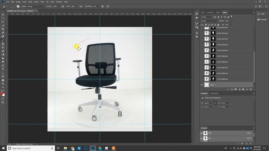Viewport: 269px width, 151px height.
Task: Open the brush Mode dropdown
Action: pyautogui.click(x=36, y=6)
